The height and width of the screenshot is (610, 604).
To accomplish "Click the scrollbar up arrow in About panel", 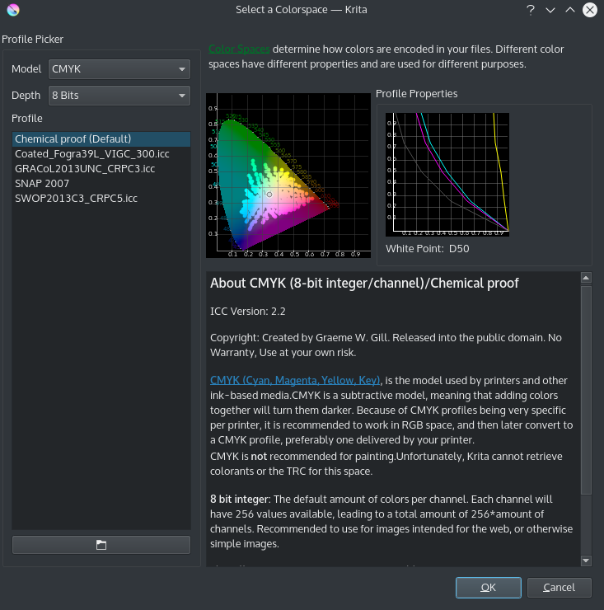I will pyautogui.click(x=586, y=277).
